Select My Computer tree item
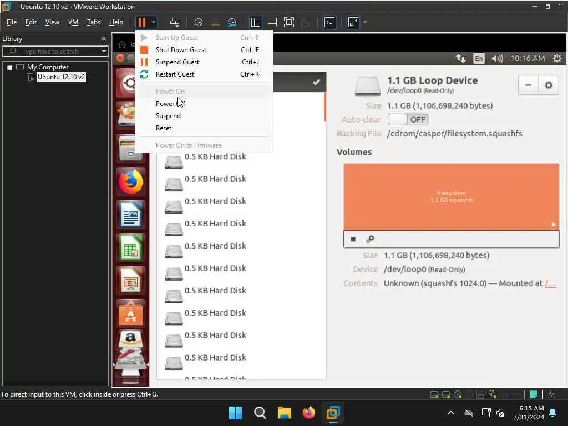 pyautogui.click(x=48, y=67)
